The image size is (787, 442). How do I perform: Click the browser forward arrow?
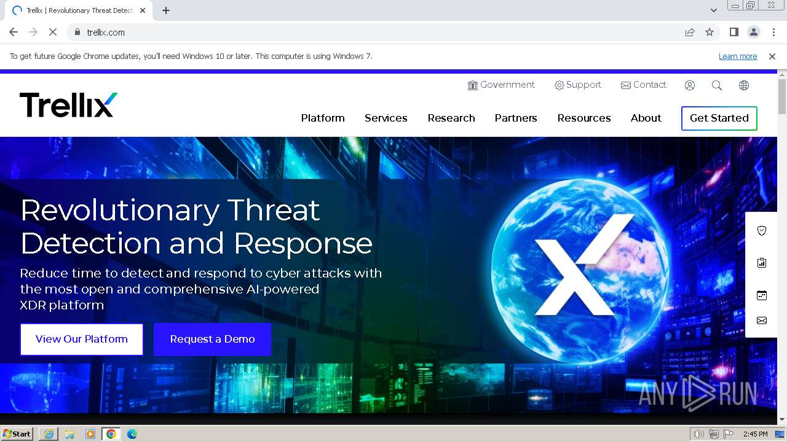point(33,33)
